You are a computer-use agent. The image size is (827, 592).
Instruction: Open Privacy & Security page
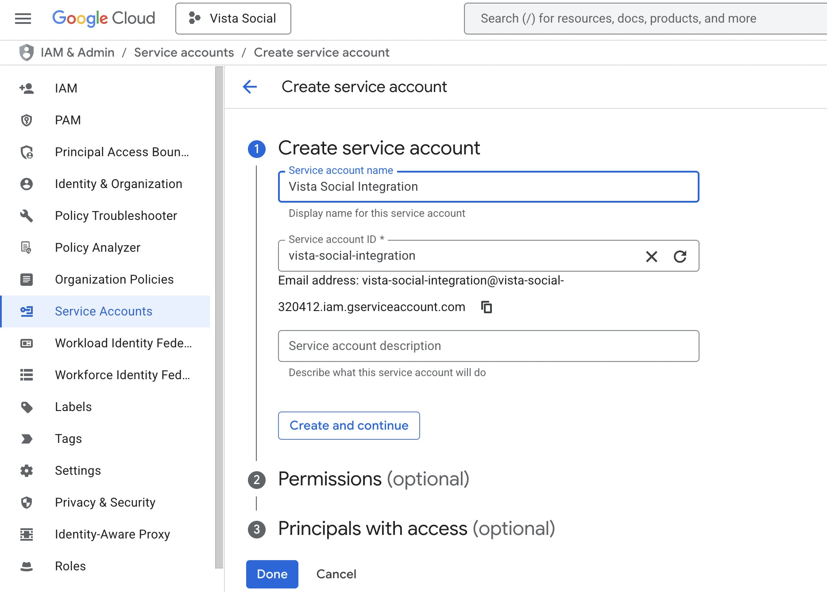coord(105,503)
